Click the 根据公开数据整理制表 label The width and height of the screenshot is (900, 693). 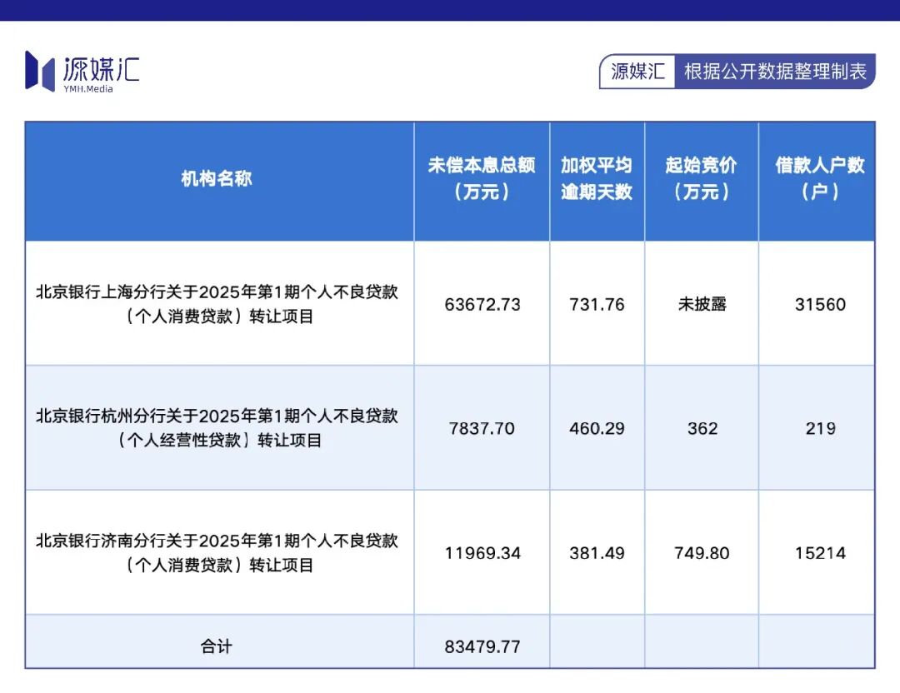pos(777,72)
